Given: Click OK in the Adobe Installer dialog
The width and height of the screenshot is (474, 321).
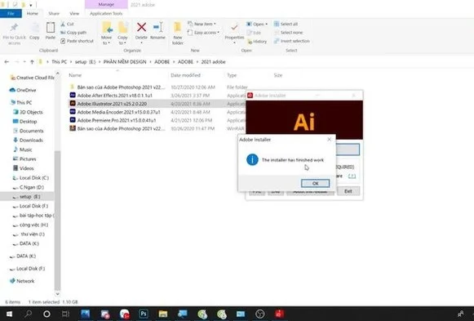Looking at the screenshot, I should (x=315, y=183).
